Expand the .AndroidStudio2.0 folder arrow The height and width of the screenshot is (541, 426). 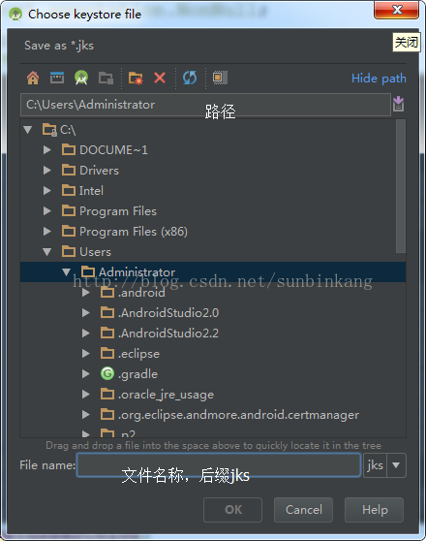coord(86,313)
